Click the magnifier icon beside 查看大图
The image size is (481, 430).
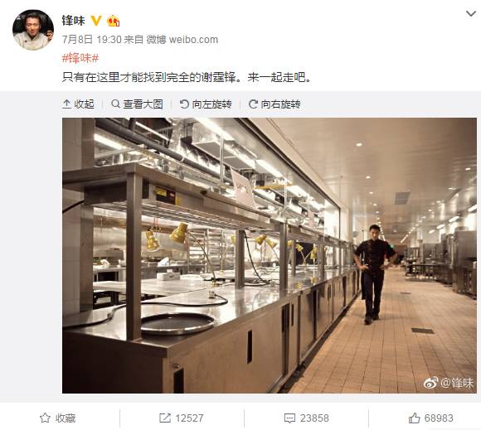click(x=115, y=104)
